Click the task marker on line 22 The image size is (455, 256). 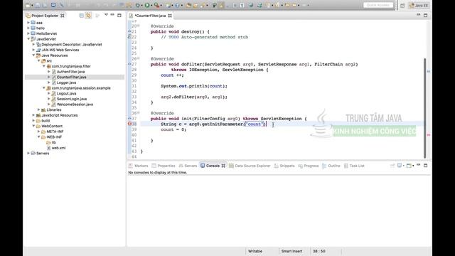129,37
